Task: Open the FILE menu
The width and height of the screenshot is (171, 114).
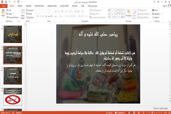Action: tap(4, 6)
